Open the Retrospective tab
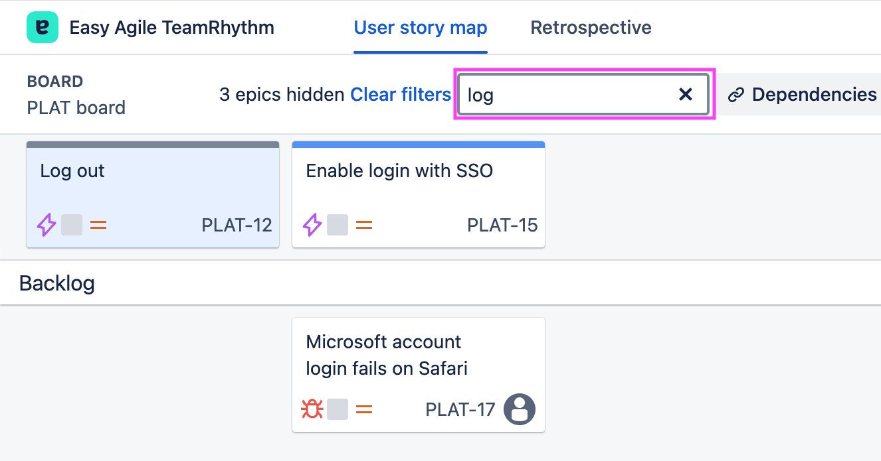881x461 pixels. (591, 28)
